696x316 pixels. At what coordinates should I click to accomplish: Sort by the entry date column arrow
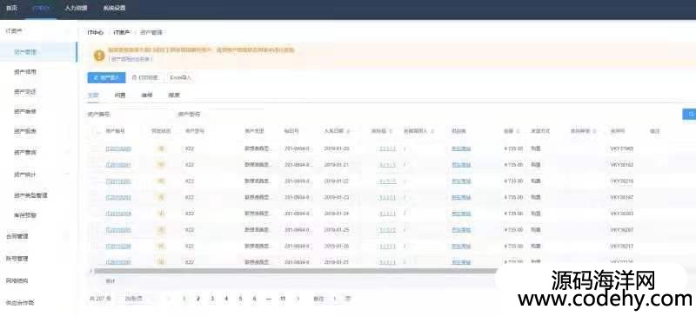pyautogui.click(x=348, y=131)
